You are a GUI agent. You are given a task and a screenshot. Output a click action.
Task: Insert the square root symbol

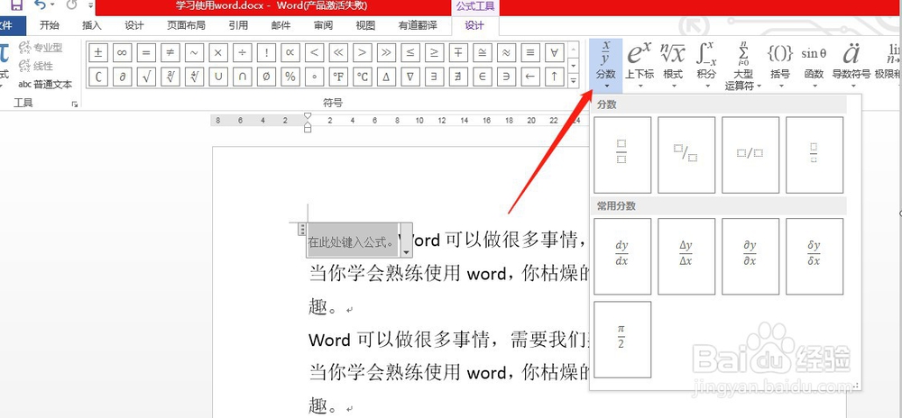coord(146,77)
